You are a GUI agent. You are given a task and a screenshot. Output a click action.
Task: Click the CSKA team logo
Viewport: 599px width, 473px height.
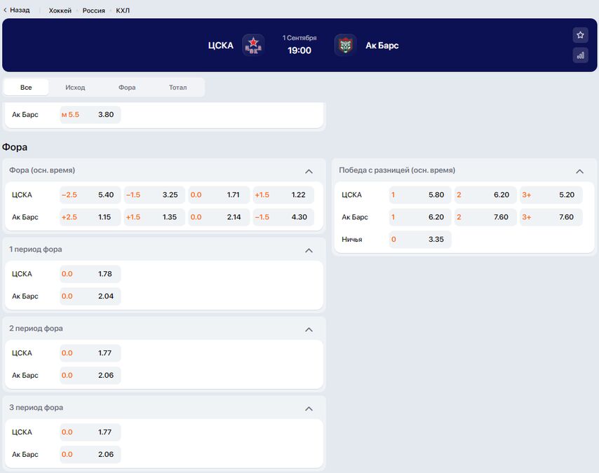point(253,45)
